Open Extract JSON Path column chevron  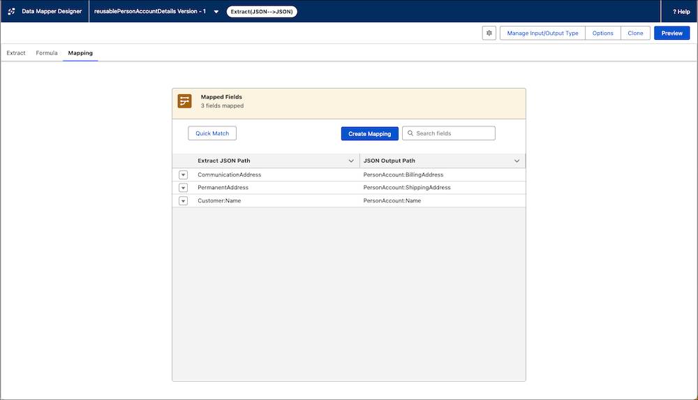click(x=351, y=161)
